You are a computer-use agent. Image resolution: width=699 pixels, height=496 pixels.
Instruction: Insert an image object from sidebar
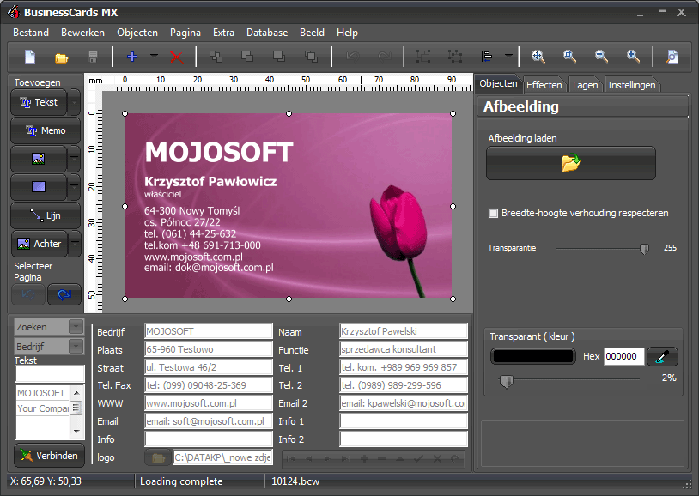point(39,159)
